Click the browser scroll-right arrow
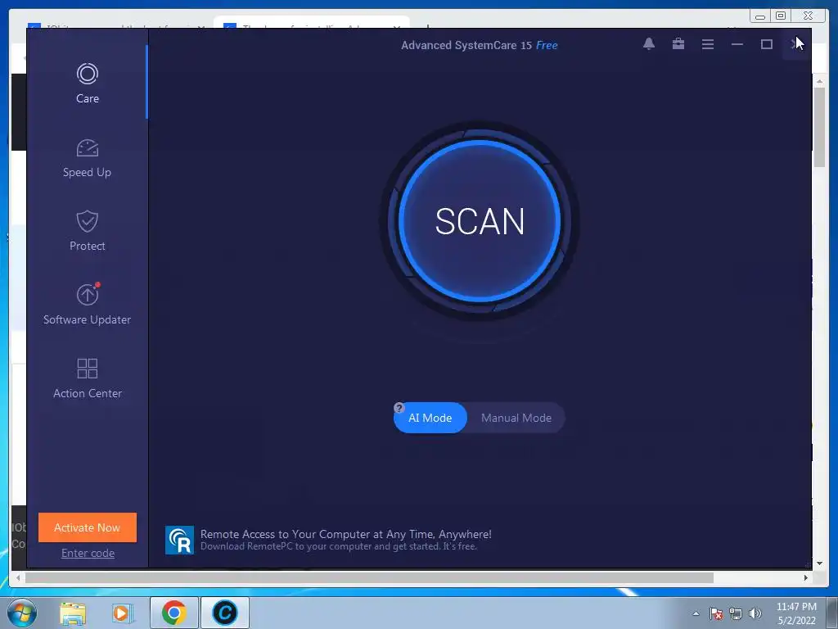Viewport: 838px width, 629px height. (806, 577)
